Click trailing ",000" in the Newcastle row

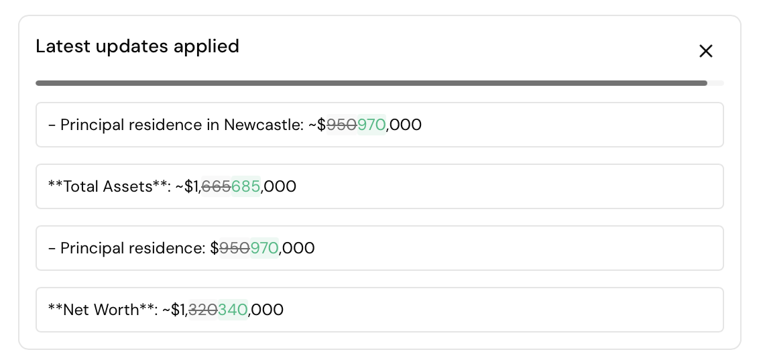coord(404,125)
